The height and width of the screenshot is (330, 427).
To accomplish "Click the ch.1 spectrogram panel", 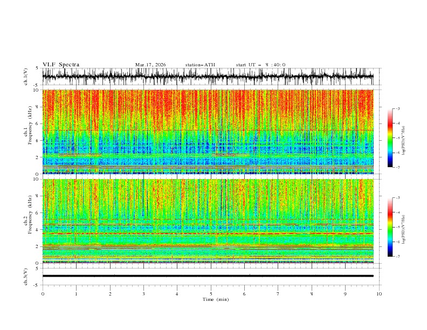I will pyautogui.click(x=208, y=132).
